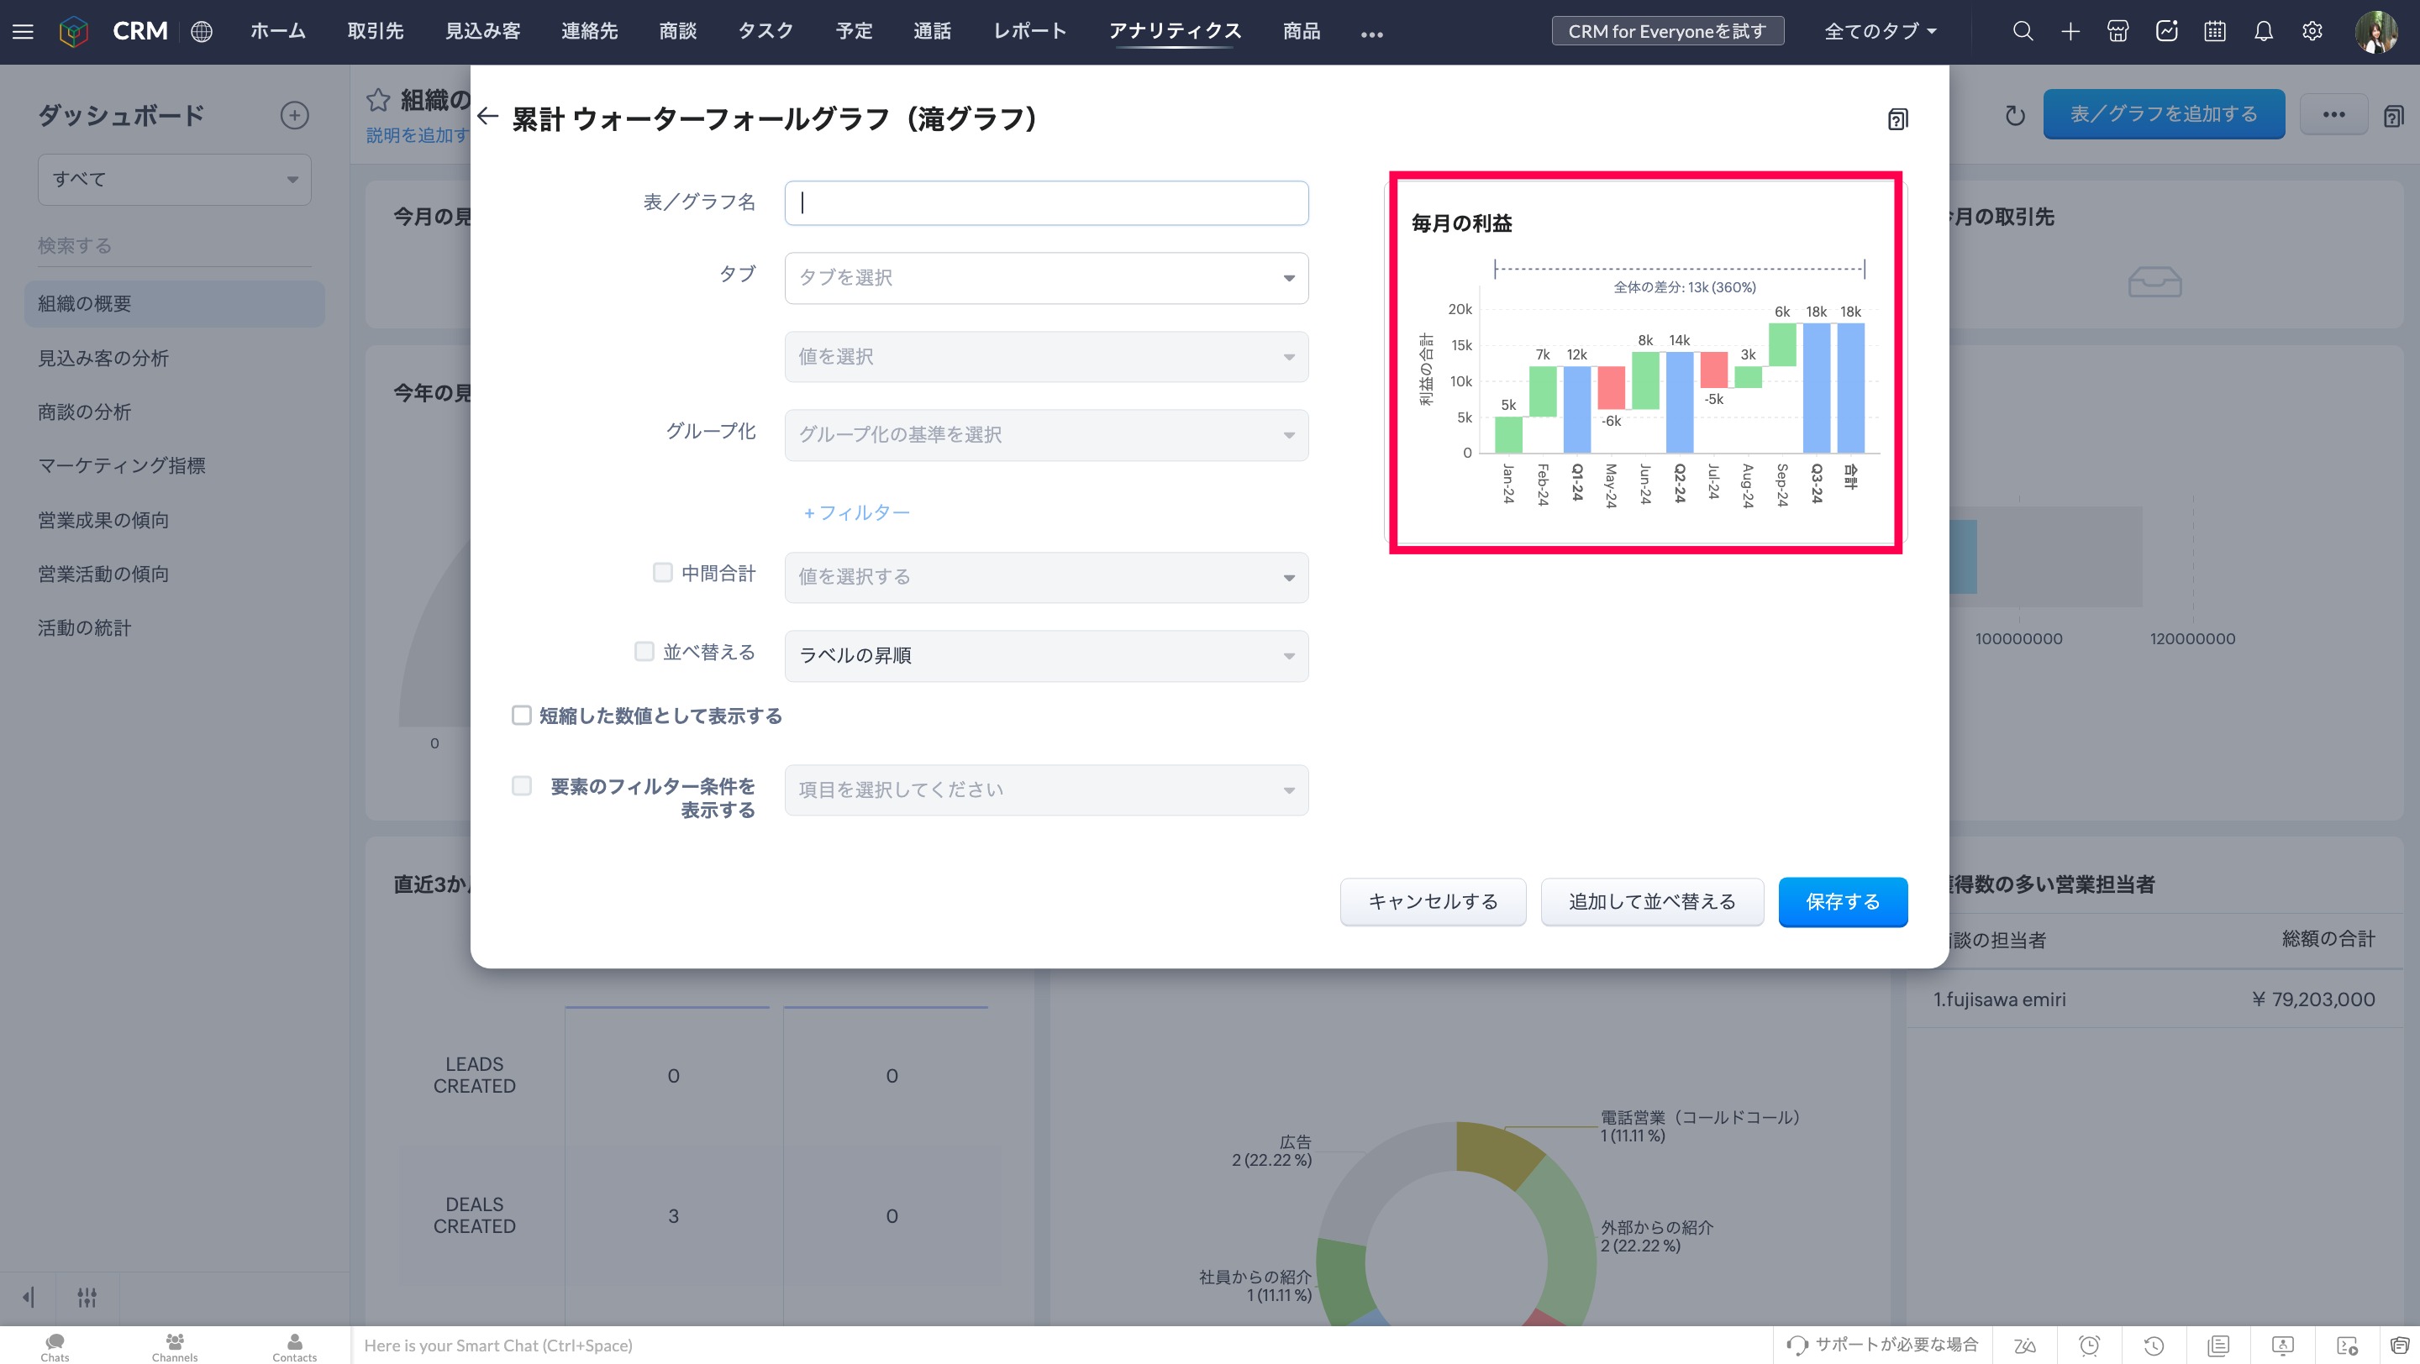Switch to the 商談 tab
The image size is (2420, 1364).
click(677, 31)
